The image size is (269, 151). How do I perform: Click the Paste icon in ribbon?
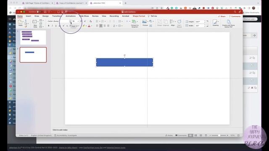20,22
